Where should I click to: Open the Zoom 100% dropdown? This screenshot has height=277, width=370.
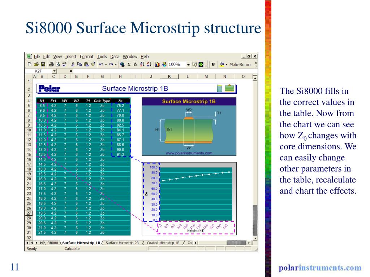point(188,65)
